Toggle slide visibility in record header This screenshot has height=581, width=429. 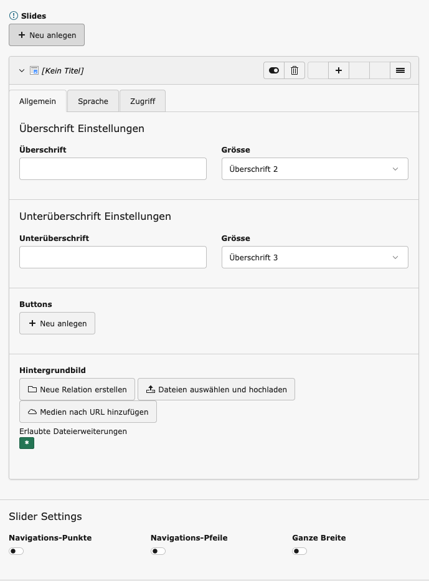click(x=274, y=71)
